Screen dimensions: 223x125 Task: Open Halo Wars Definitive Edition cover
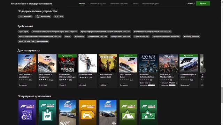coord(148,63)
